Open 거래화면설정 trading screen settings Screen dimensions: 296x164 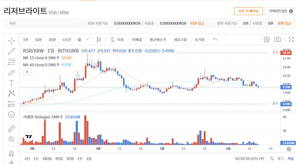pyautogui.click(x=280, y=11)
